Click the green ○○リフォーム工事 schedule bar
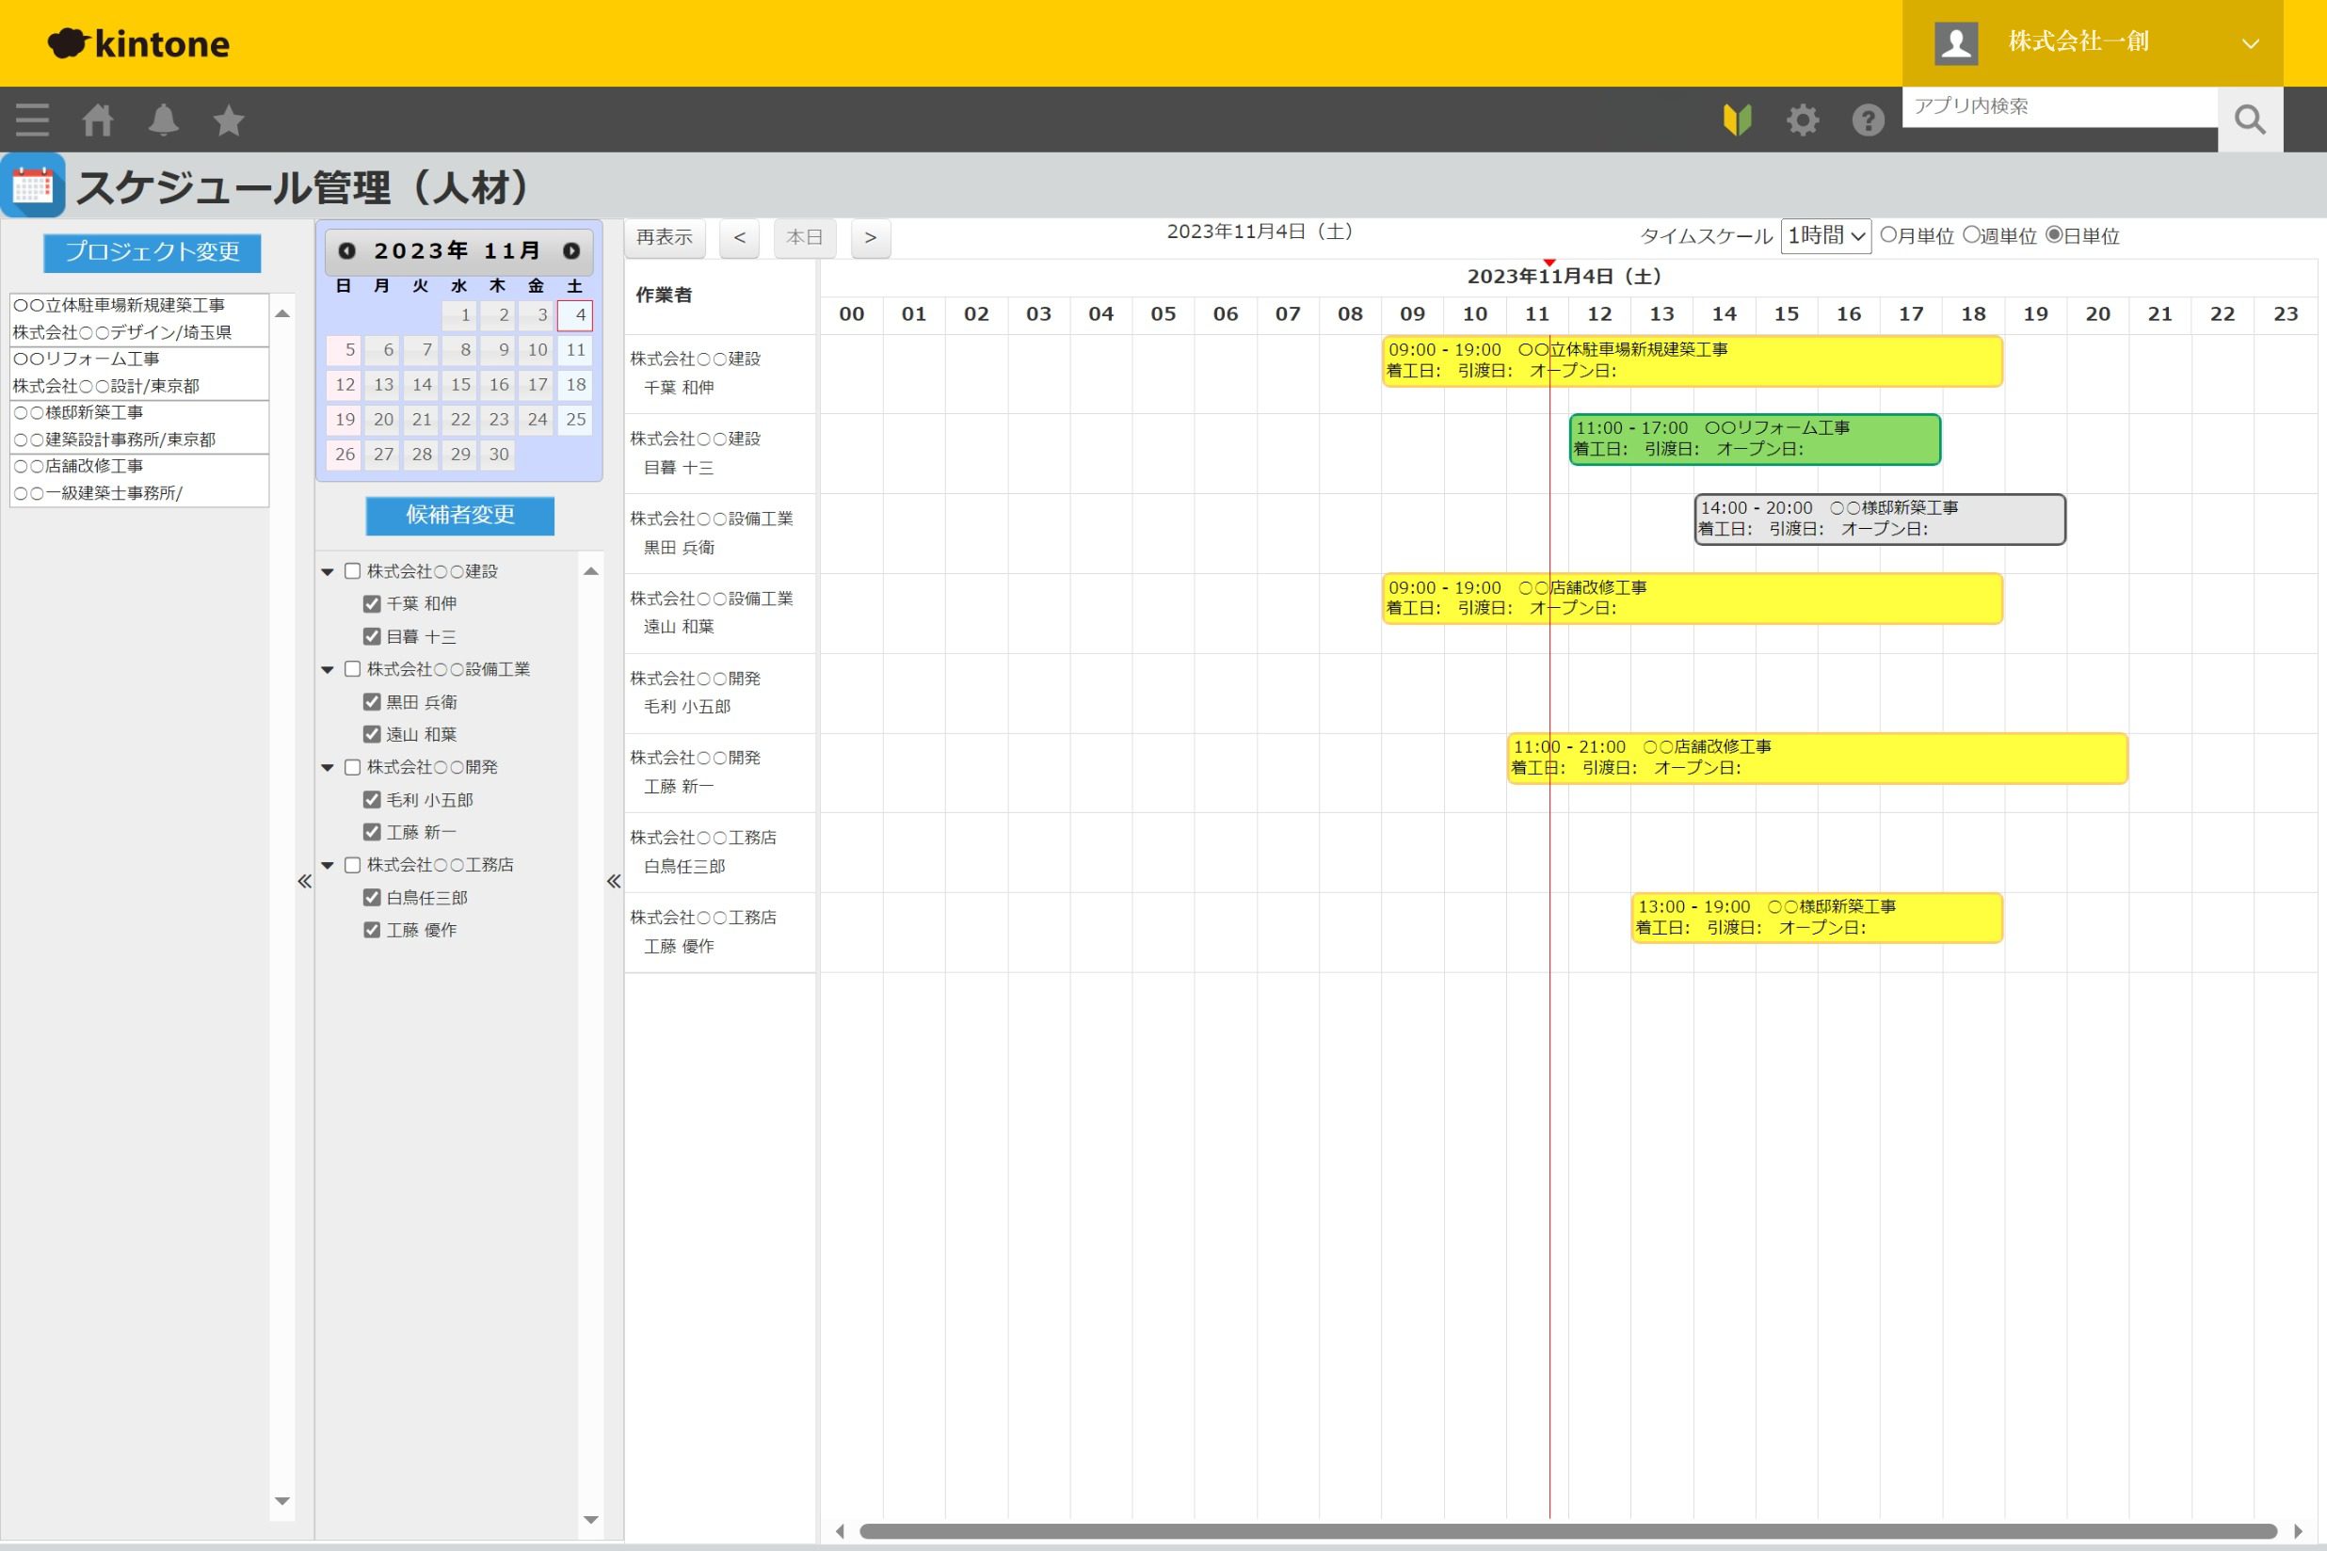 click(1754, 440)
